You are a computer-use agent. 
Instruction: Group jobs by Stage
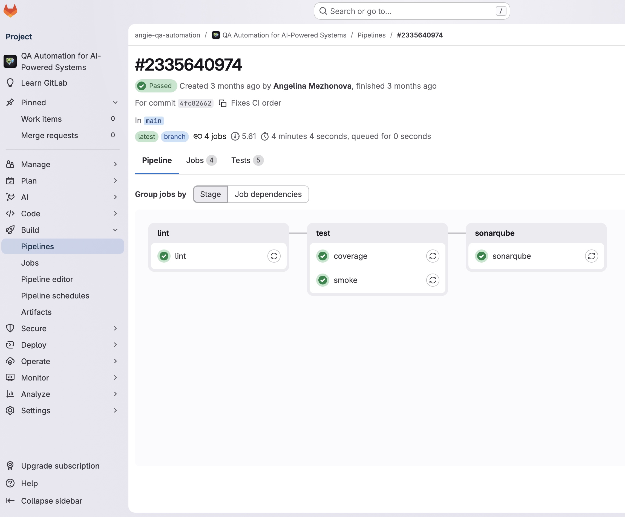click(211, 194)
